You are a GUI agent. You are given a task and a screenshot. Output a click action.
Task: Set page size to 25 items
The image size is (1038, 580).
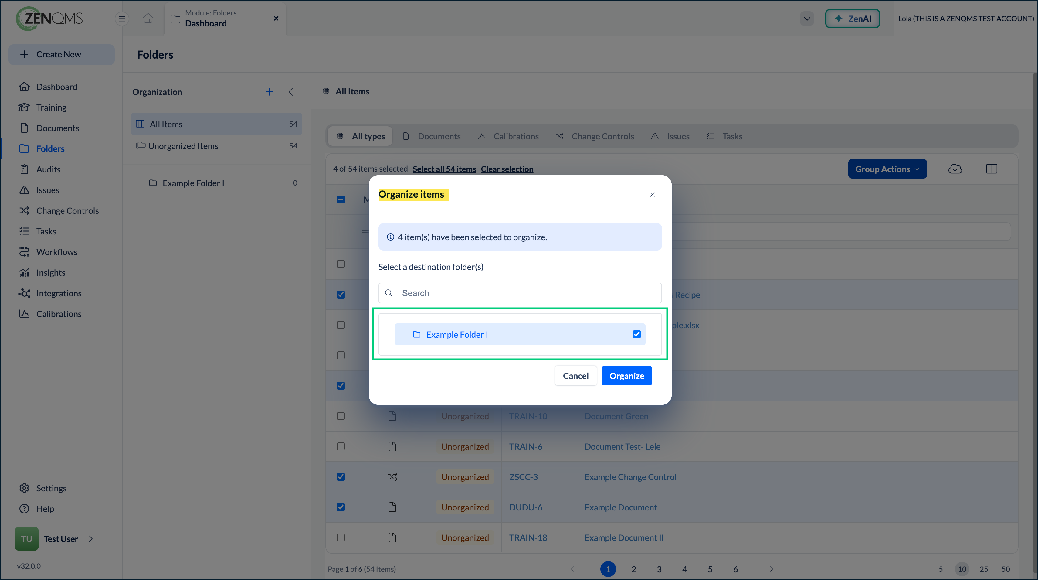click(x=984, y=569)
